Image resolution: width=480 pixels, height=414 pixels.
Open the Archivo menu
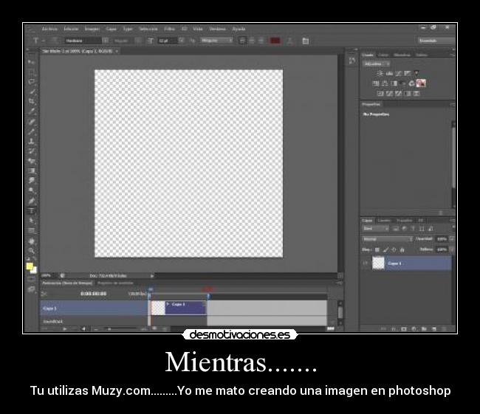[x=49, y=29]
